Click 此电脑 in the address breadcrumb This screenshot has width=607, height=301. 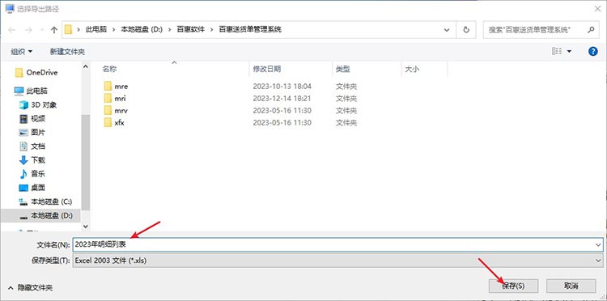(x=96, y=29)
